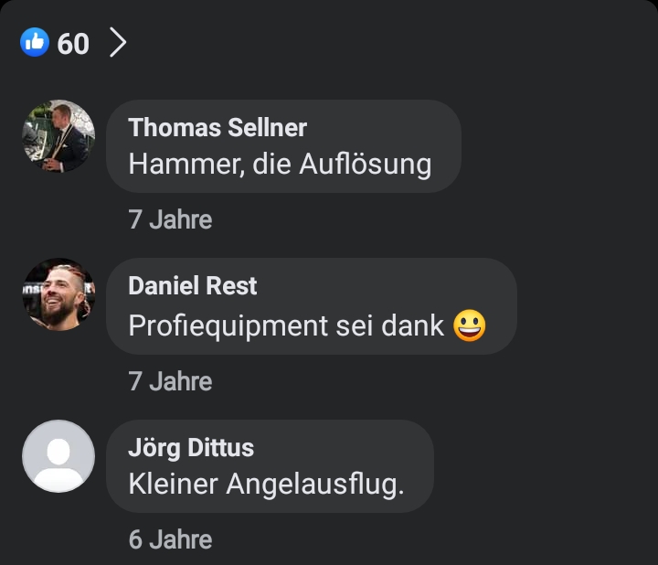Click the word "Angelausflug." in Jörg's comment
Image resolution: width=658 pixels, height=565 pixels.
[315, 485]
